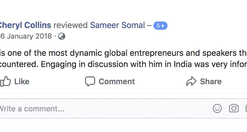Click the Comment text label
The width and height of the screenshot is (247, 132).
point(117,81)
